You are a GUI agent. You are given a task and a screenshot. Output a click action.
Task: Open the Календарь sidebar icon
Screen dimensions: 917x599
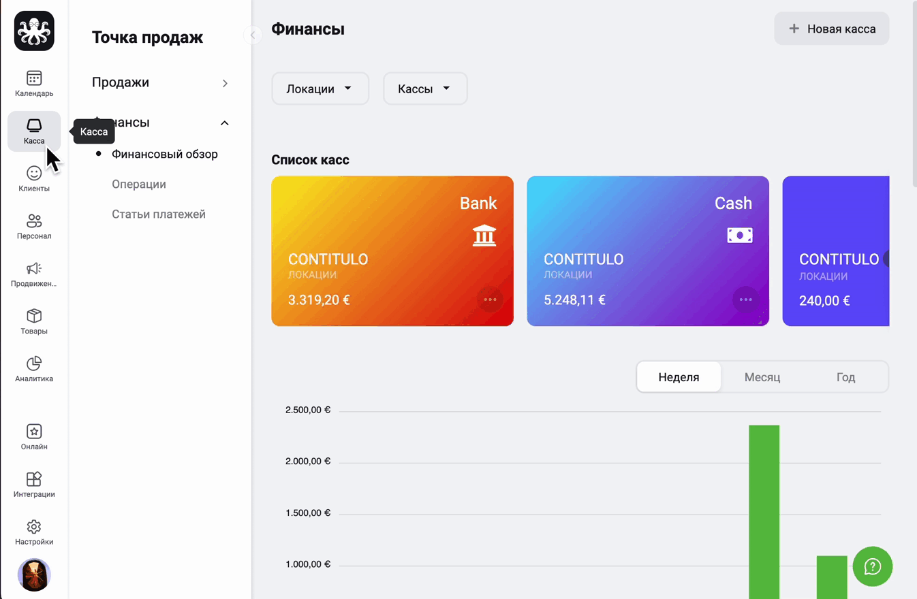coord(34,84)
